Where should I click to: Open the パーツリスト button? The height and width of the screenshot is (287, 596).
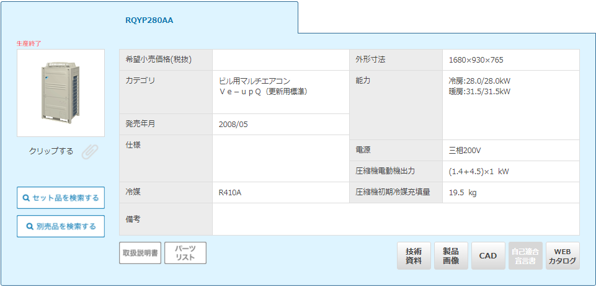pos(185,253)
